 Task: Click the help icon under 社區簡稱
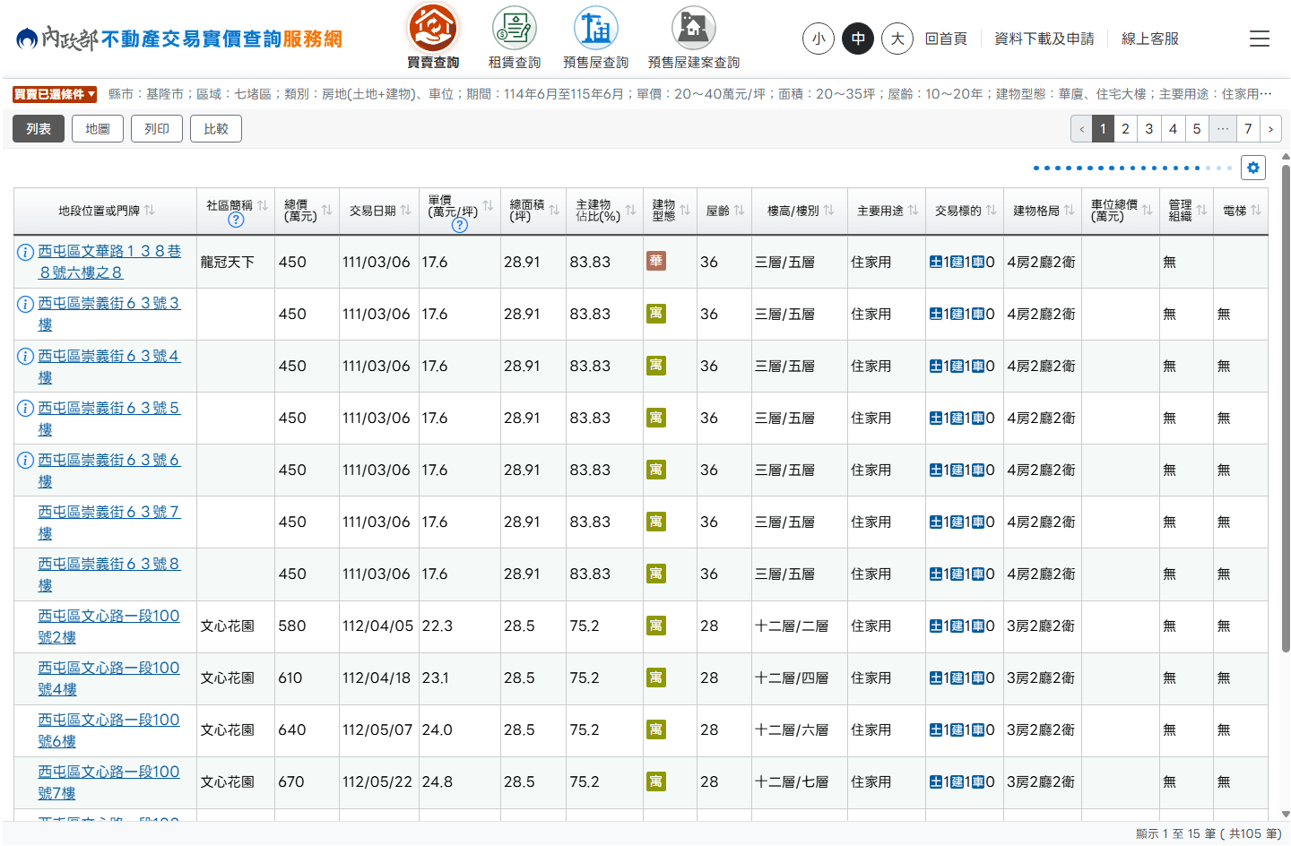[236, 220]
